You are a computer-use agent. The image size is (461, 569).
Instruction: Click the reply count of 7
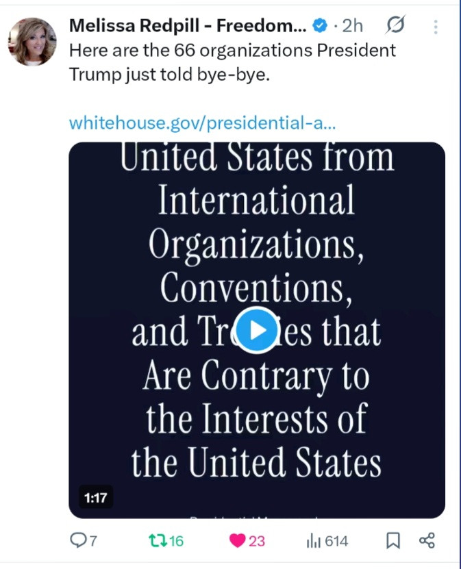click(x=93, y=541)
